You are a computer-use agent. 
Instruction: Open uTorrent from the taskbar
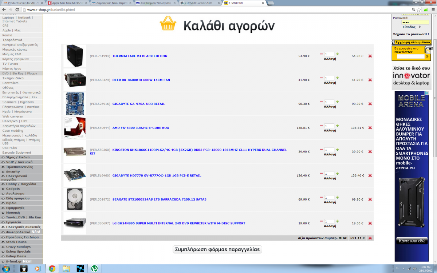point(94,269)
